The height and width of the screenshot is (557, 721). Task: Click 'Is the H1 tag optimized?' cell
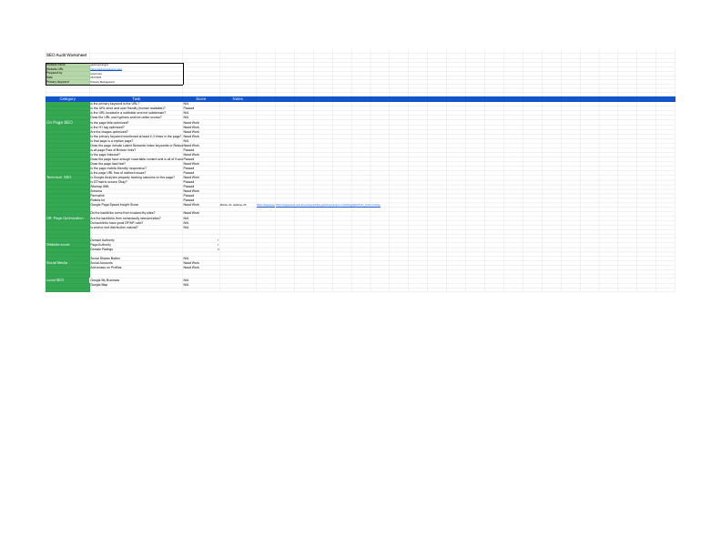pos(137,127)
